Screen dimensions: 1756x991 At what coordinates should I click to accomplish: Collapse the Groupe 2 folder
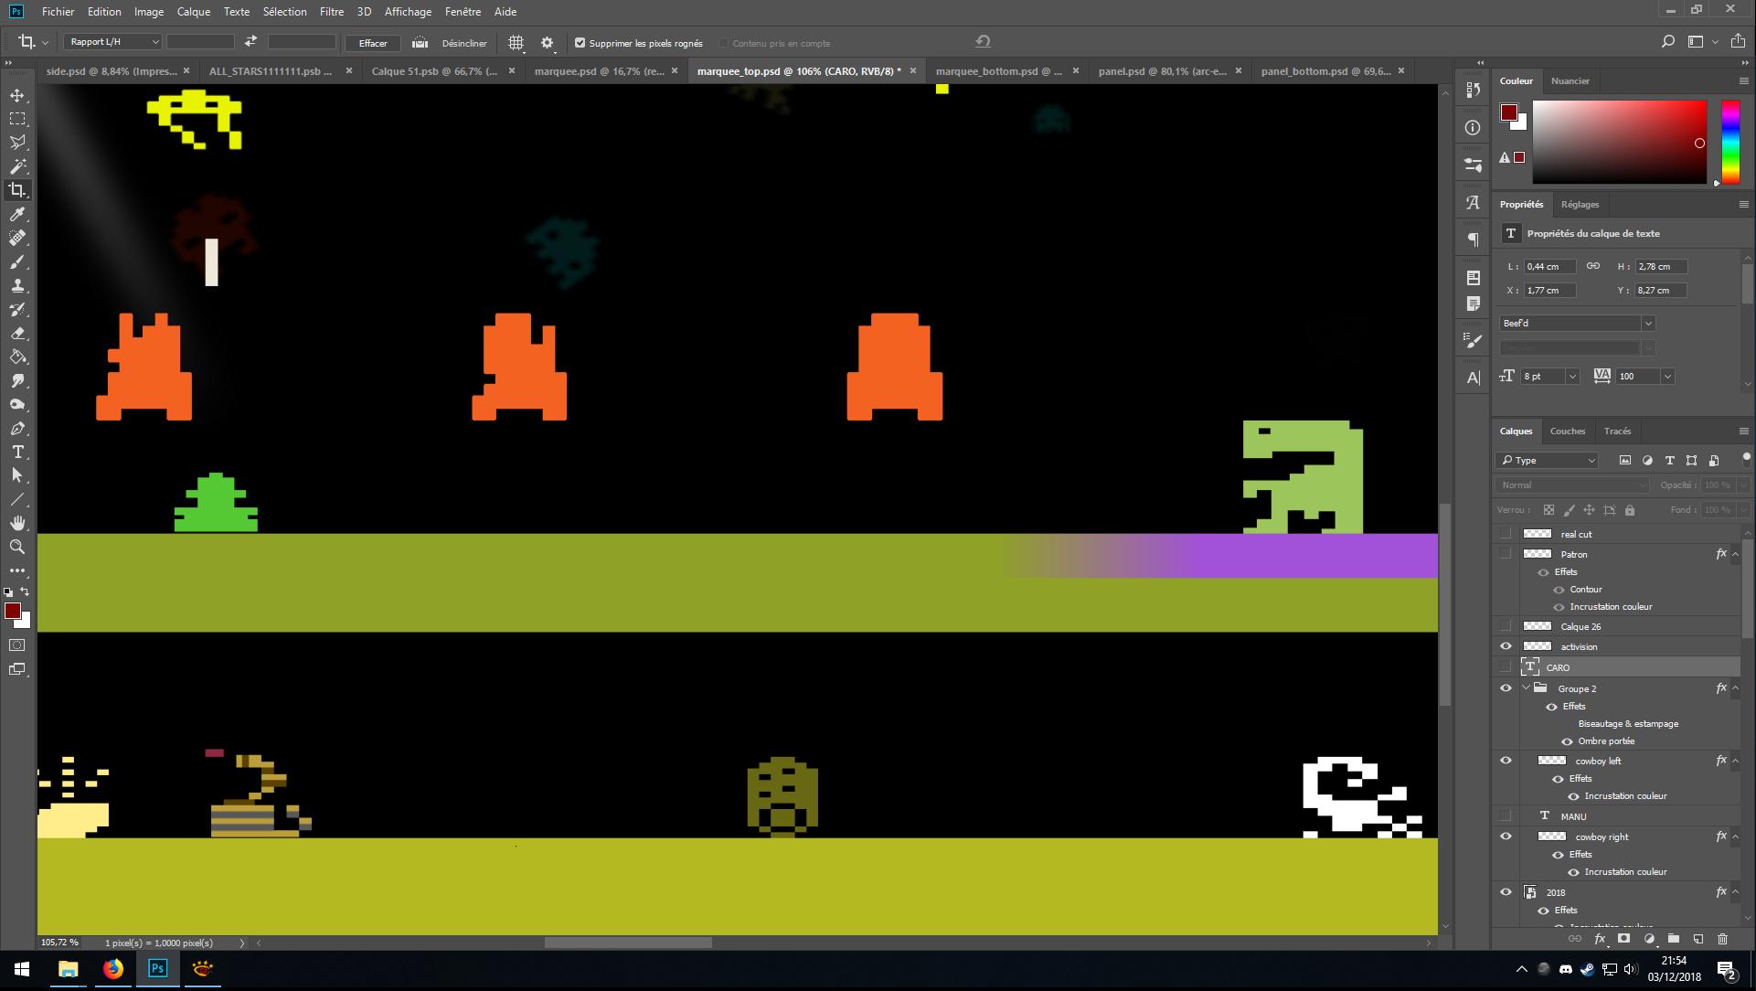click(1526, 688)
